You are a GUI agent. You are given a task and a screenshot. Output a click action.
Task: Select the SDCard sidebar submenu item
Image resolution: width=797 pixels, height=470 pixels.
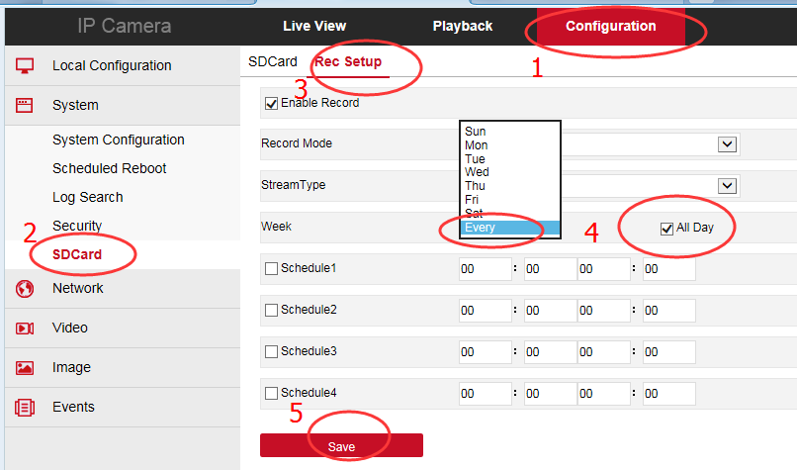(77, 254)
